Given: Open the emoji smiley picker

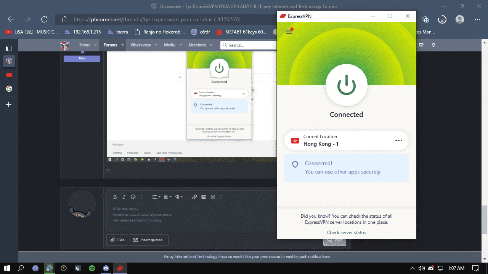Looking at the screenshot, I should tap(213, 197).
